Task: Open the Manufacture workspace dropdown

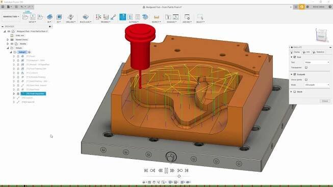Action: pos(11,16)
